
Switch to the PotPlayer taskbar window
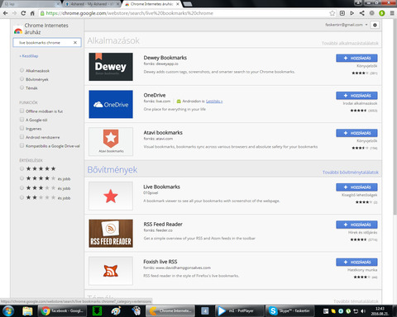(x=238, y=311)
